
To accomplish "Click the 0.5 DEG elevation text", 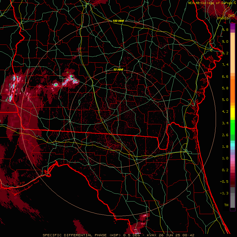I will coord(131,235).
